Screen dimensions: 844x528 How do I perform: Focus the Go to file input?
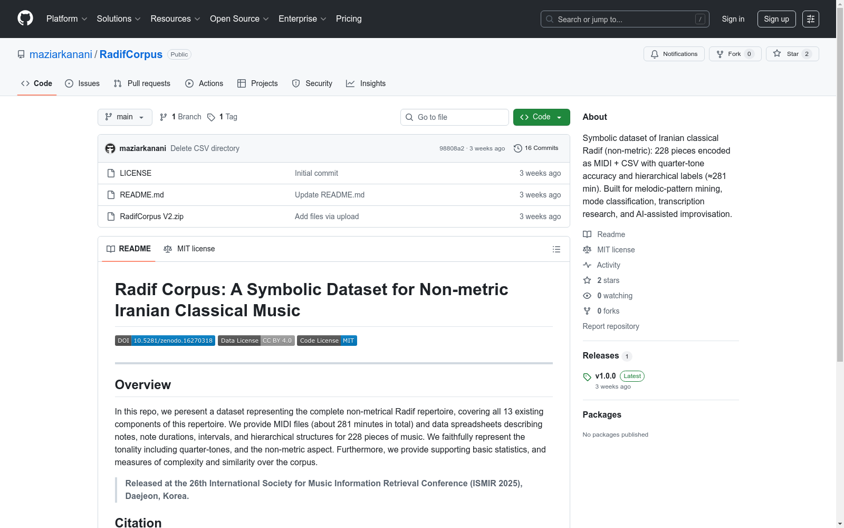pyautogui.click(x=455, y=117)
